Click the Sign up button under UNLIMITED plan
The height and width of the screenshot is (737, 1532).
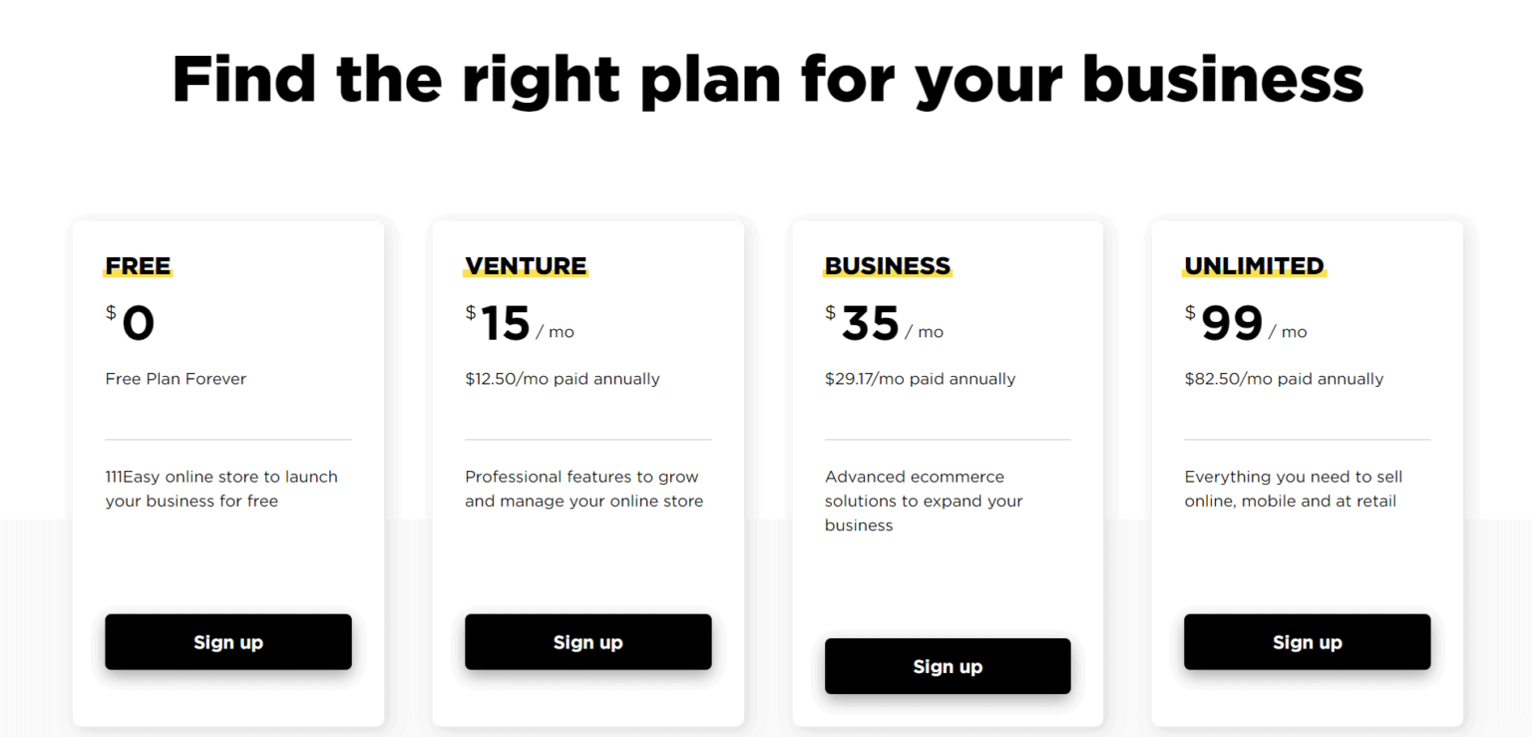1307,641
